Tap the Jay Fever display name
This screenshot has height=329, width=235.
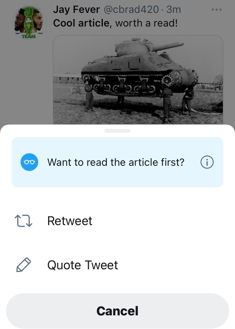click(76, 10)
